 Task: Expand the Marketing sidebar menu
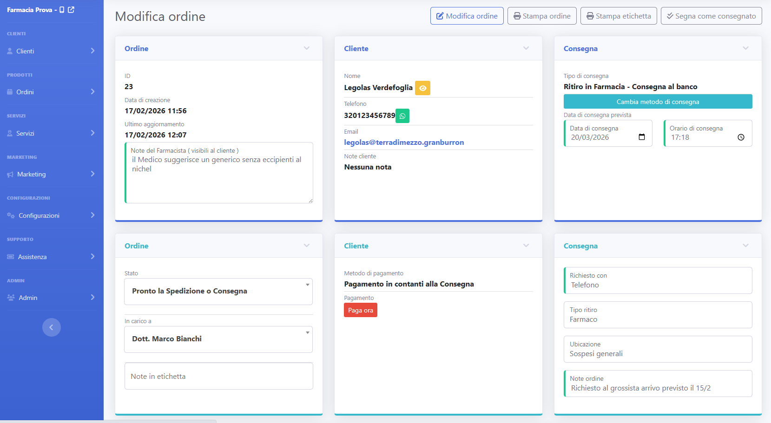click(x=51, y=174)
